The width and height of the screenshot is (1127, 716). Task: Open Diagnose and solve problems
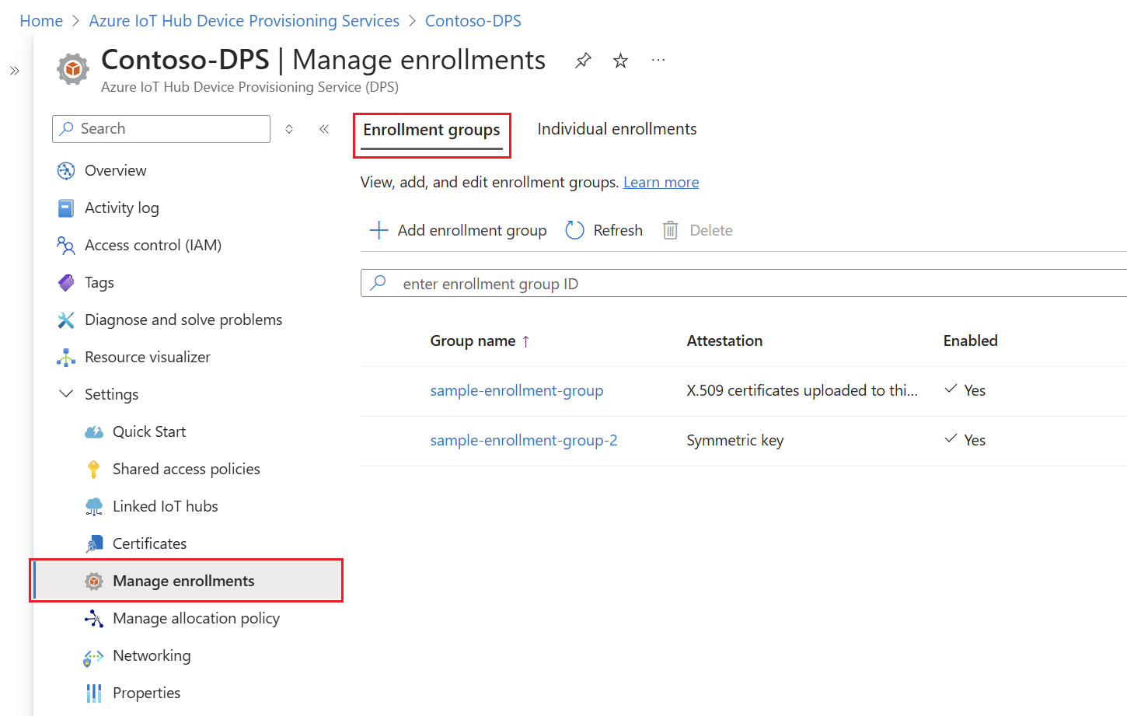click(x=183, y=320)
